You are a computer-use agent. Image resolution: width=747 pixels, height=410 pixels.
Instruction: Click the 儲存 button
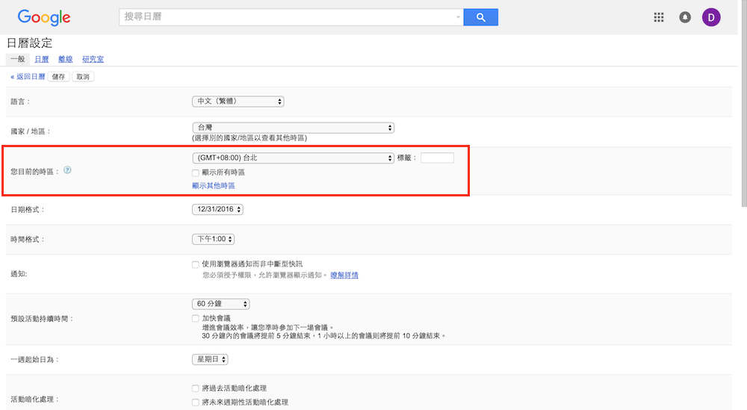coord(58,76)
